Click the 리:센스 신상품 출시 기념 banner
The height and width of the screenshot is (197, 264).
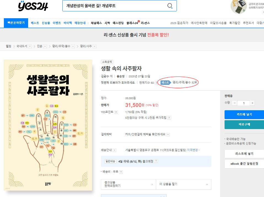[x=136, y=35]
